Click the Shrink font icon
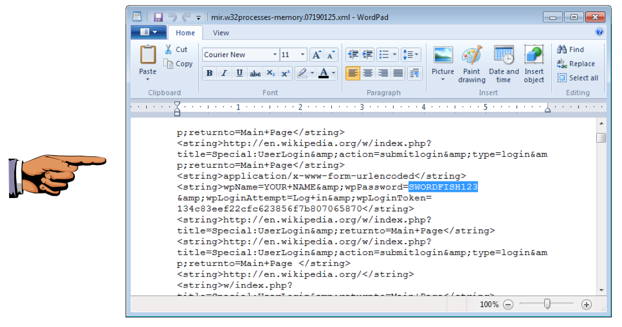Image resolution: width=622 pixels, height=327 pixels. tap(331, 55)
